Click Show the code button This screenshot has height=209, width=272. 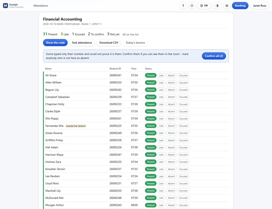[55, 43]
